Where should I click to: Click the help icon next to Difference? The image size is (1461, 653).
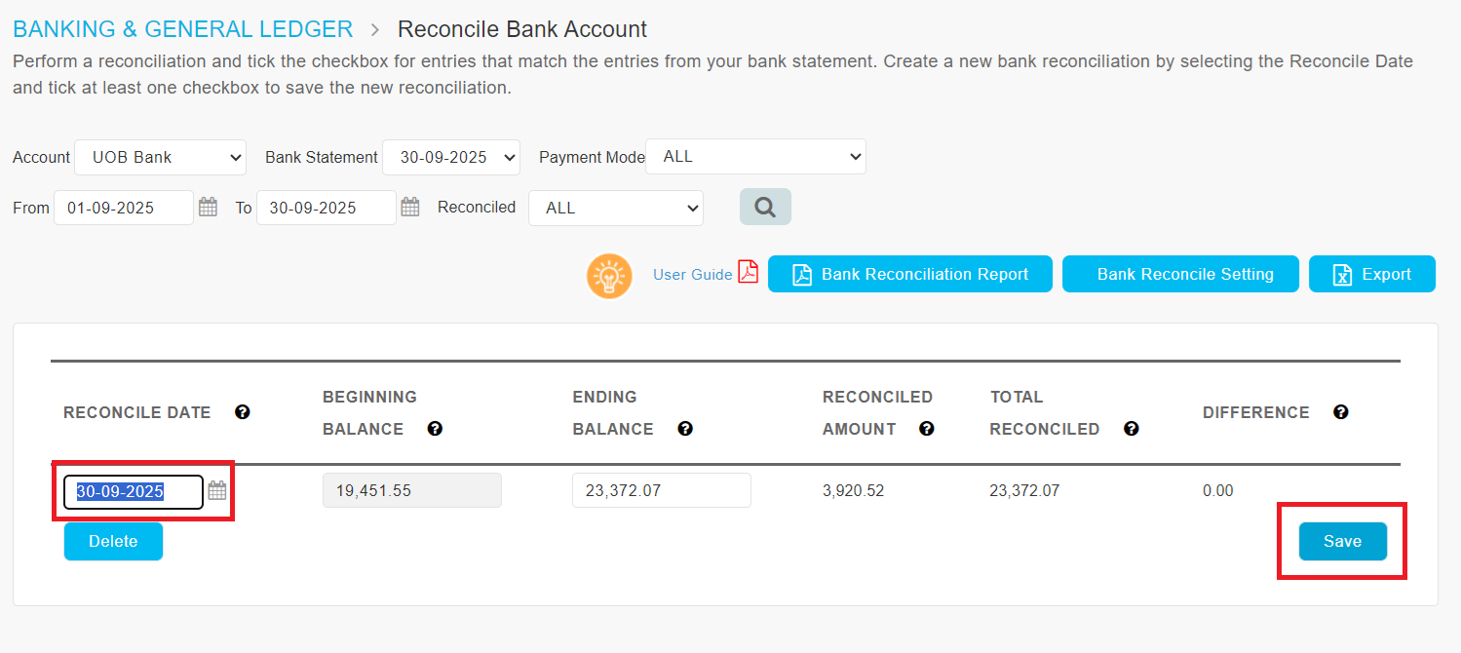coord(1341,412)
